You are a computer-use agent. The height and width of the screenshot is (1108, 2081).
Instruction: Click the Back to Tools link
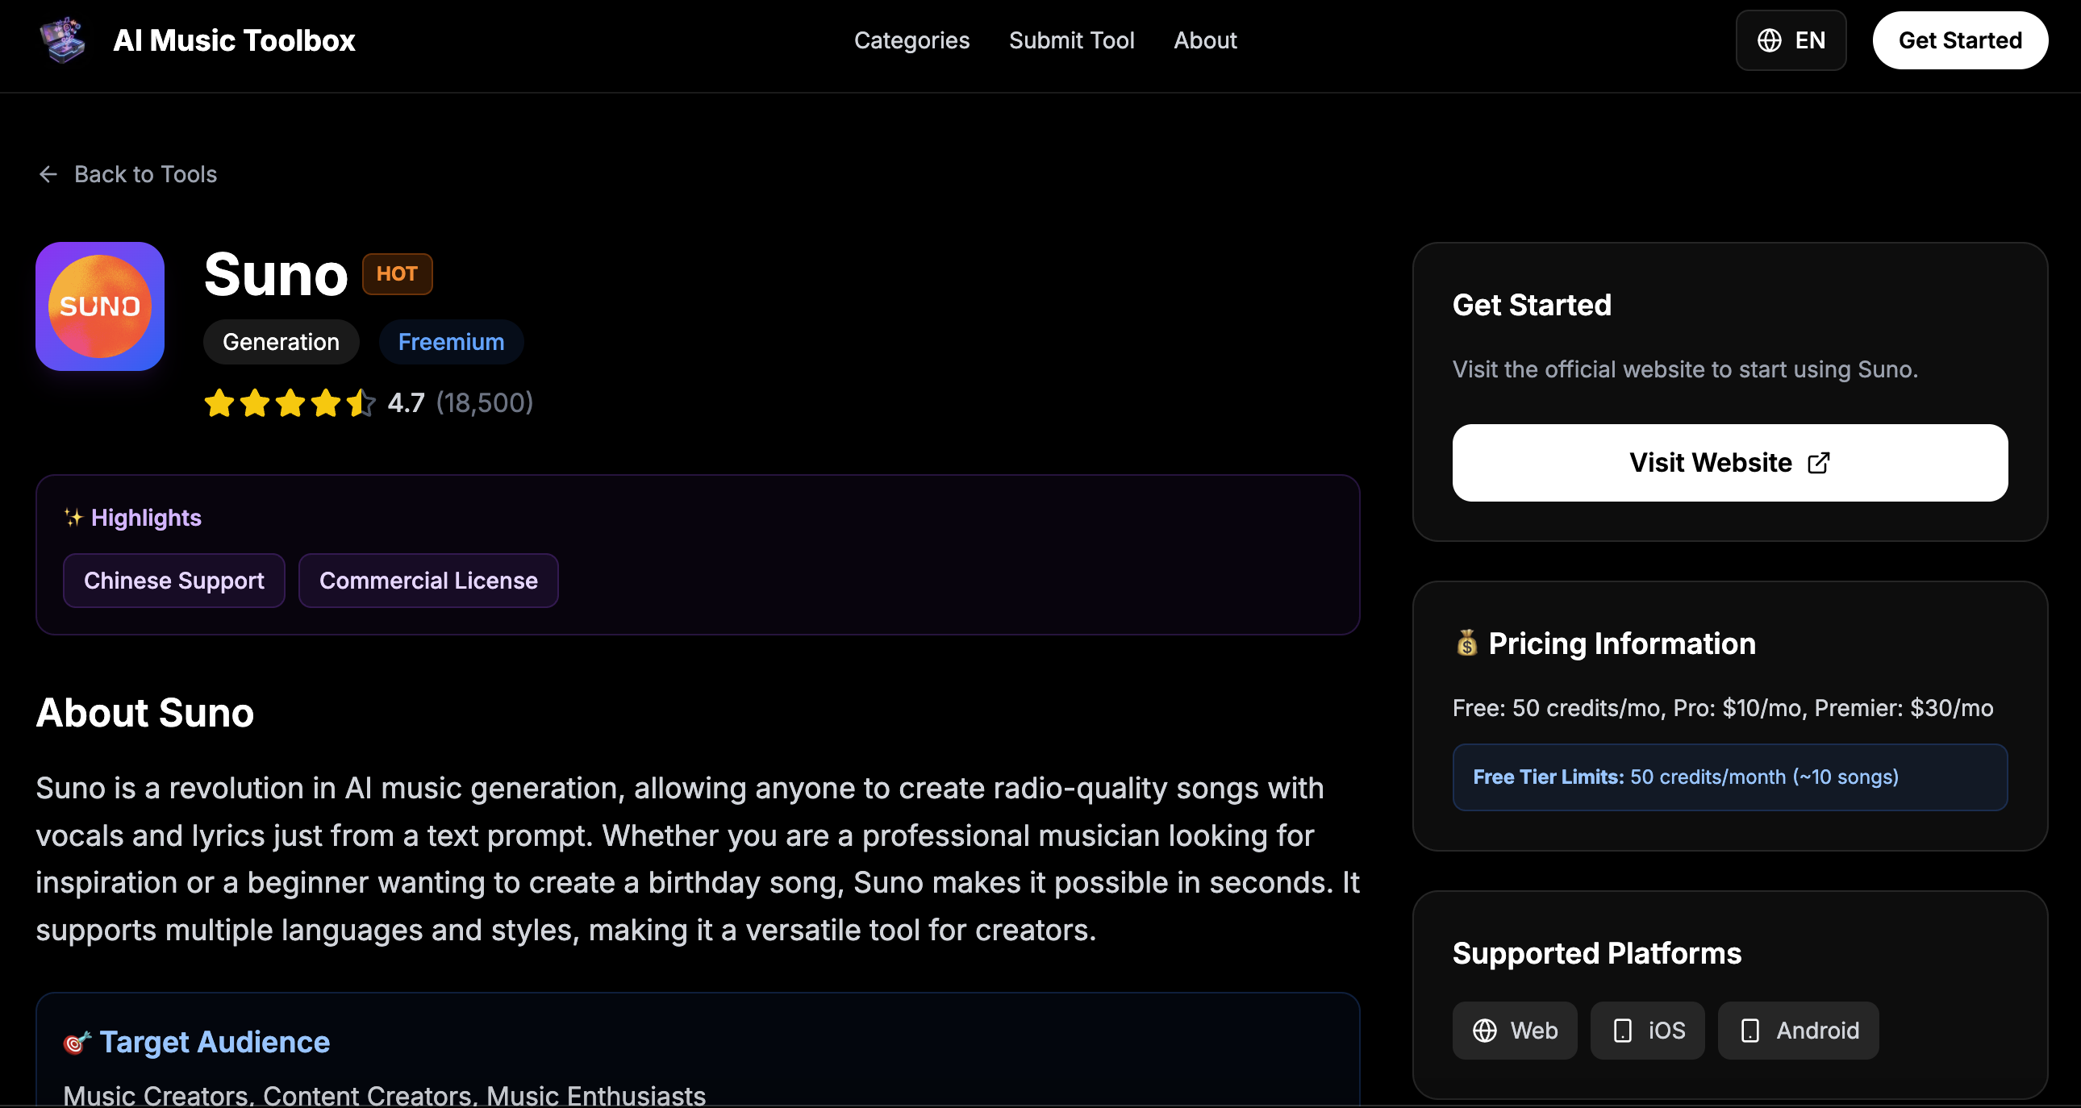[x=146, y=174]
